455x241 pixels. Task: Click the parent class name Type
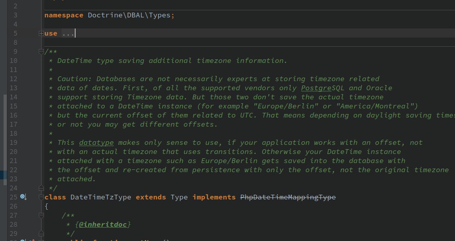179,197
